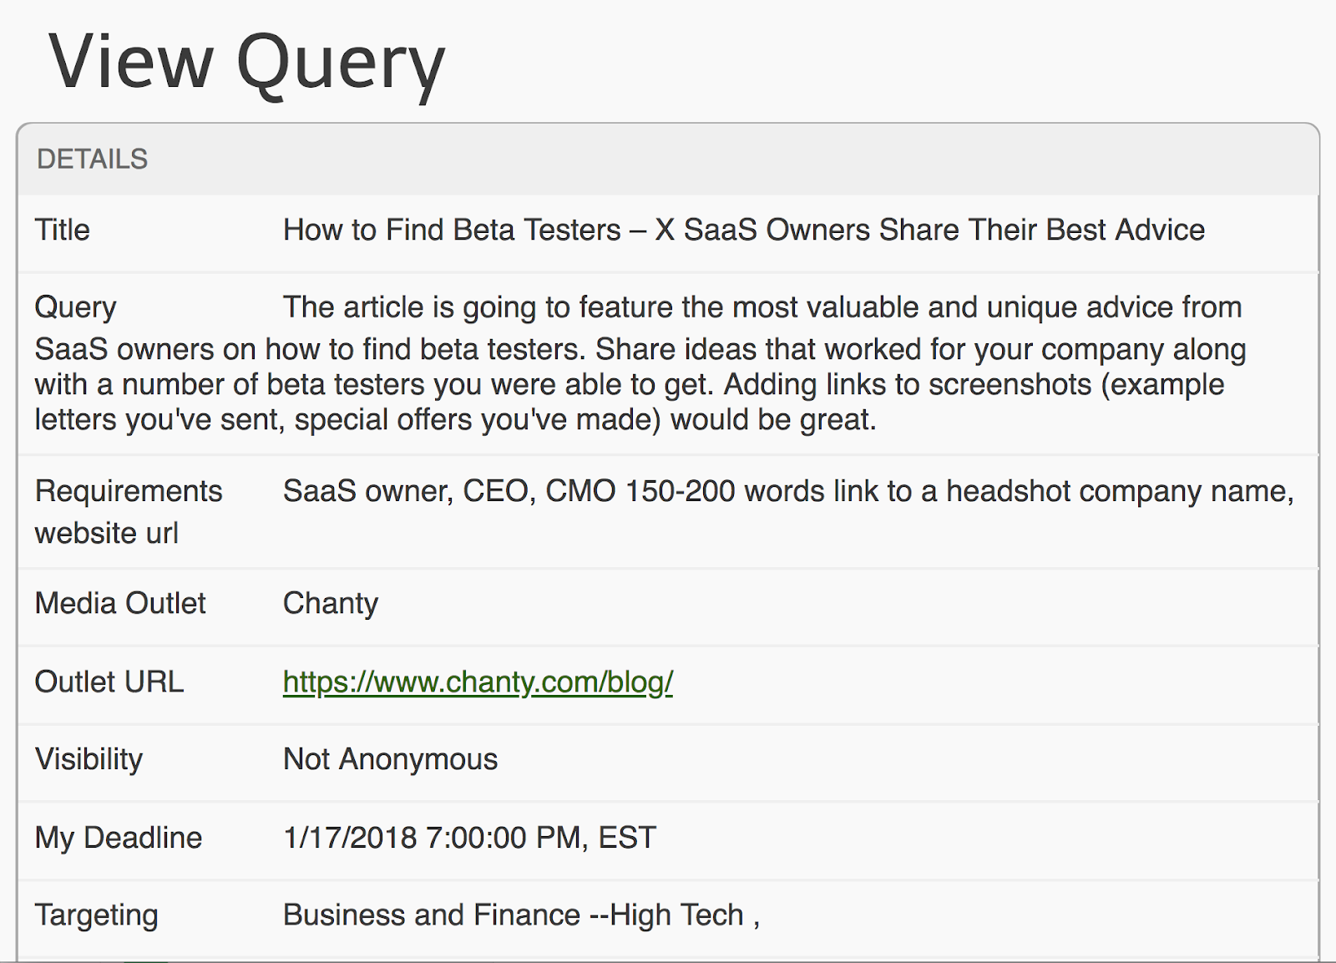
Task: Select the Not Anonymous visibility value
Action: [x=391, y=759]
